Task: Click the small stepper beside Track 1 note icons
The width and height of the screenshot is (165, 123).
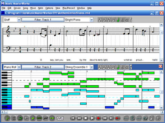Action: tap(131, 20)
